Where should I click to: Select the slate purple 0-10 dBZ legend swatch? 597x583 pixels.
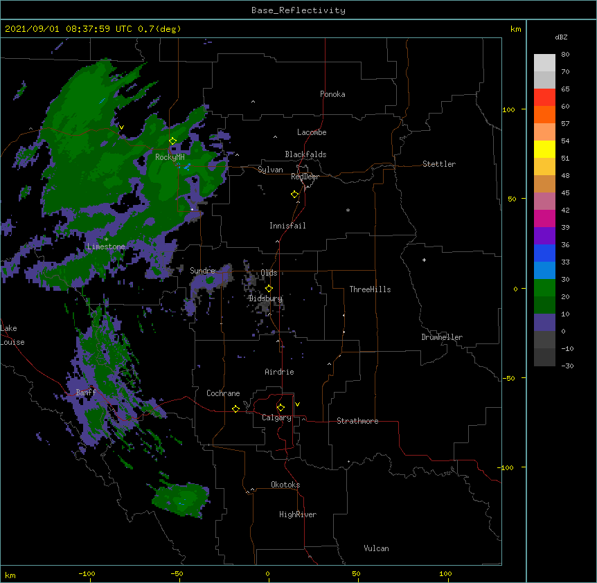[544, 323]
